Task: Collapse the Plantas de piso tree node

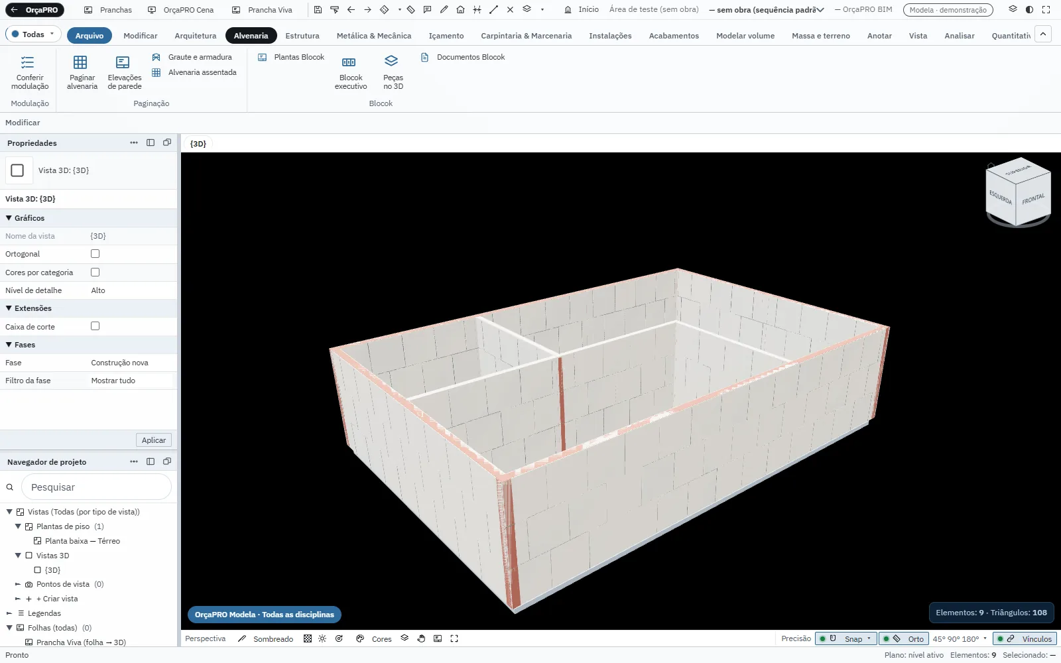Action: (18, 526)
